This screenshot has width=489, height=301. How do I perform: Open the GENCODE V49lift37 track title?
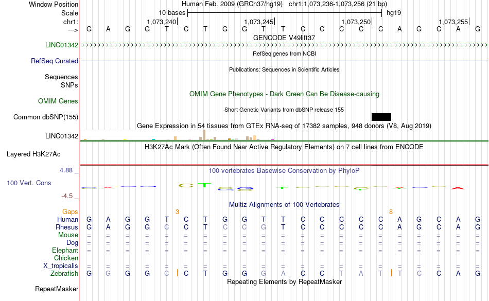pos(284,38)
